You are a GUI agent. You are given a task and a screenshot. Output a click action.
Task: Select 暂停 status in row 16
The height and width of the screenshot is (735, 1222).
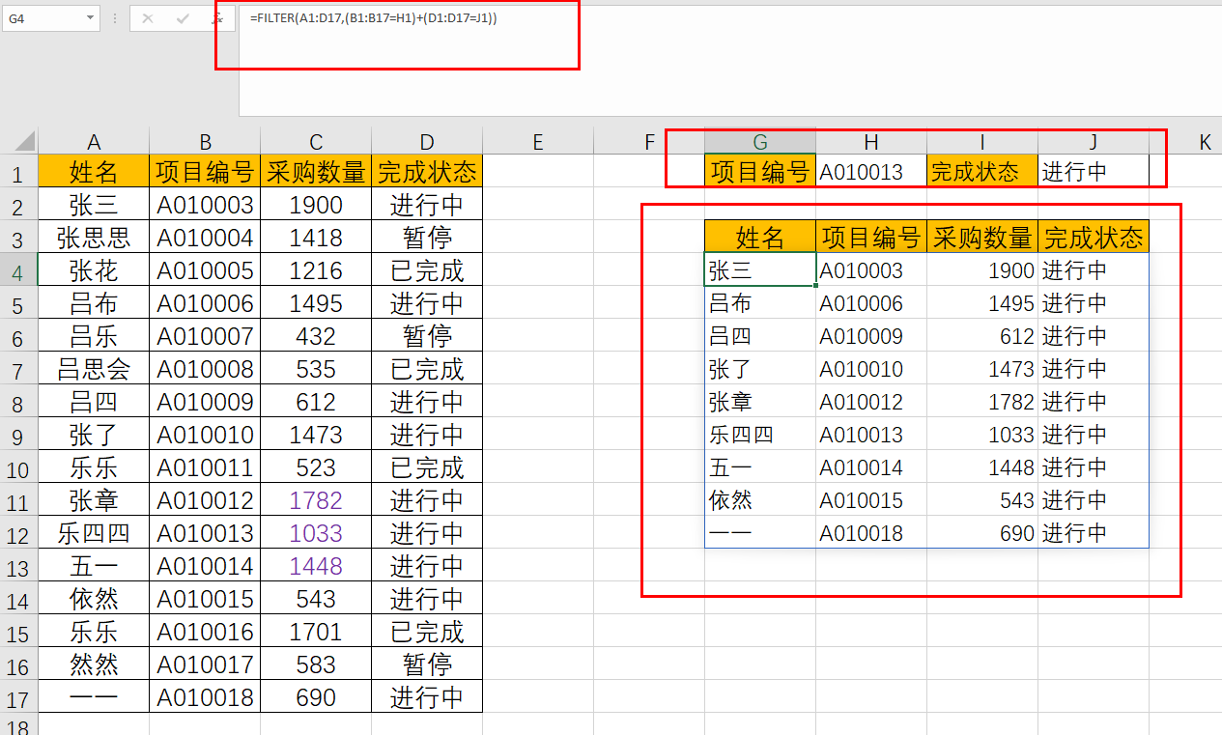[x=427, y=664]
